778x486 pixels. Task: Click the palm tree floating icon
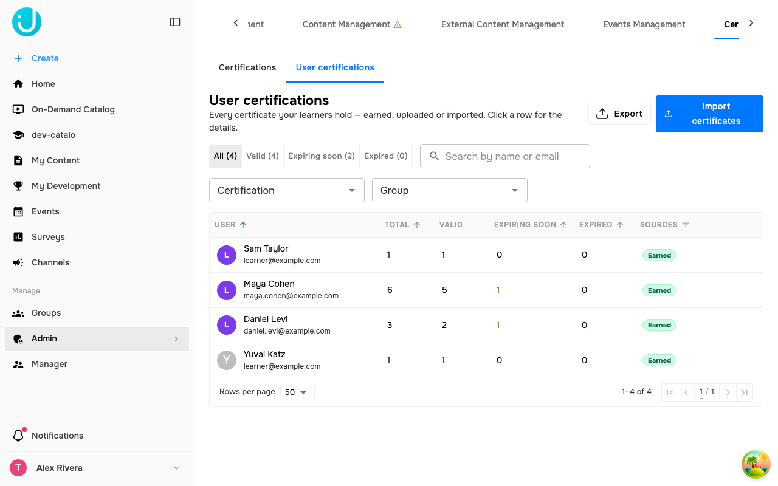756,464
